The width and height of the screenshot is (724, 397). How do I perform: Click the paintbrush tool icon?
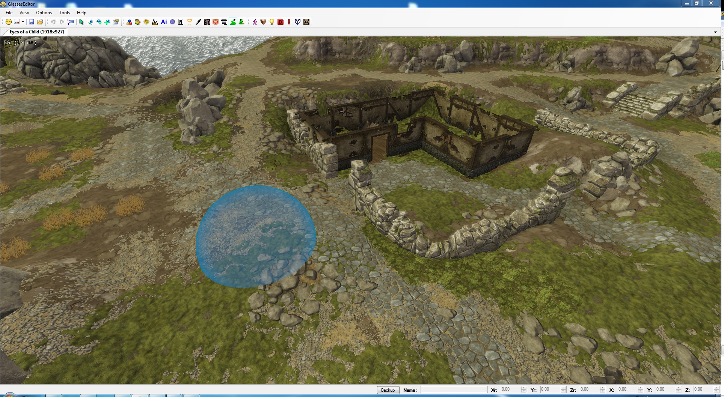coord(198,22)
